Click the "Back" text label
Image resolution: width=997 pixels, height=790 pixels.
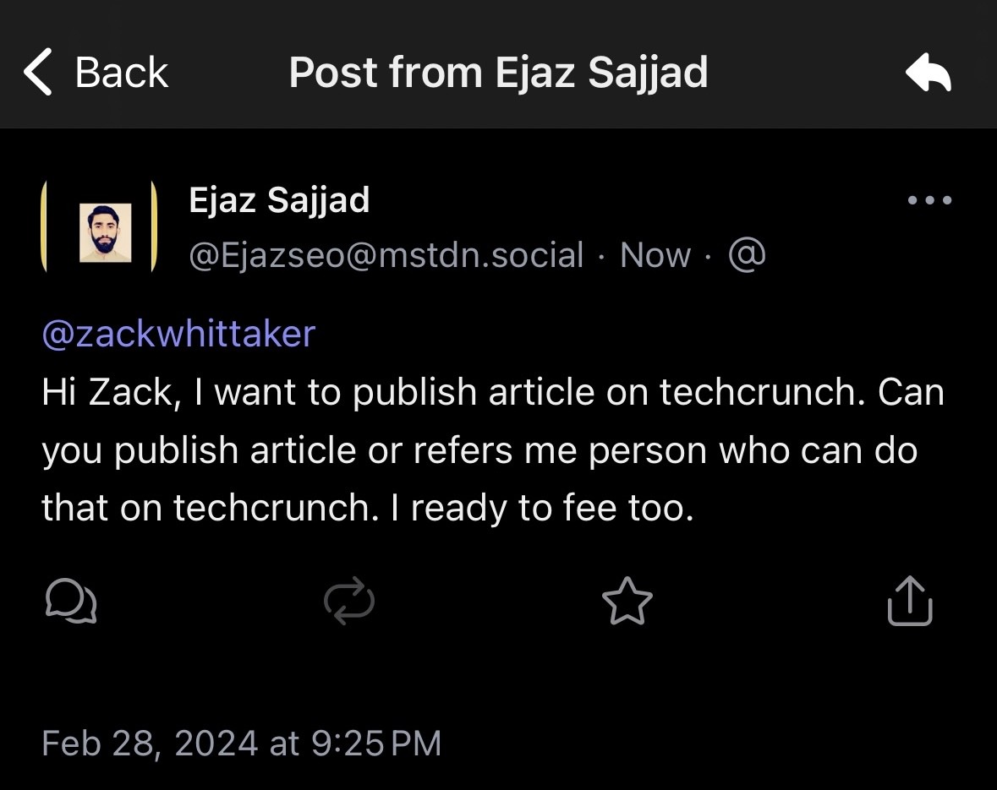122,73
